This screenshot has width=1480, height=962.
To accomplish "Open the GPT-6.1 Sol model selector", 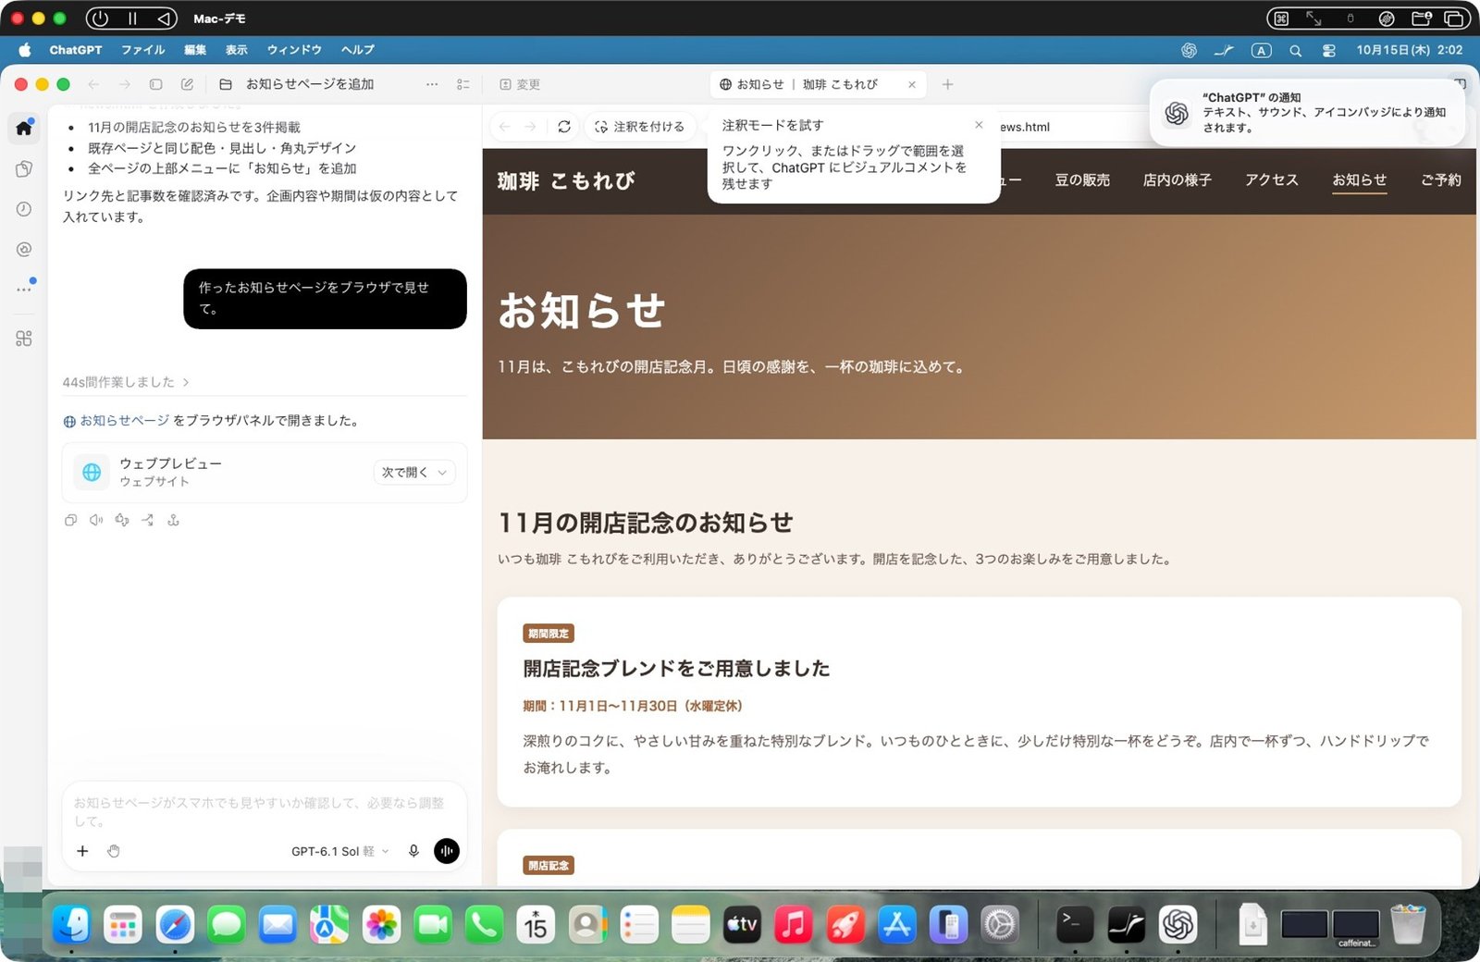I will coord(339,851).
